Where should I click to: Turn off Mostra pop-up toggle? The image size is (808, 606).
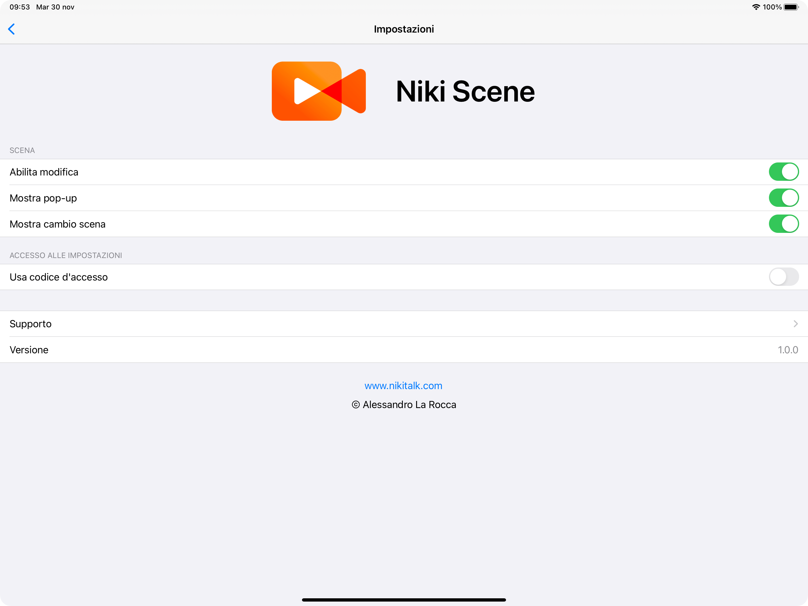[x=783, y=198]
